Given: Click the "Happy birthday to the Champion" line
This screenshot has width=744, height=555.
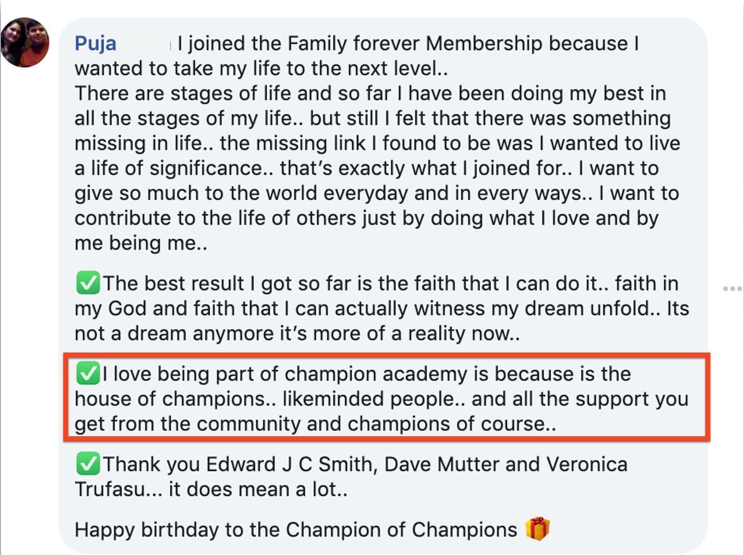Looking at the screenshot, I should point(296,530).
